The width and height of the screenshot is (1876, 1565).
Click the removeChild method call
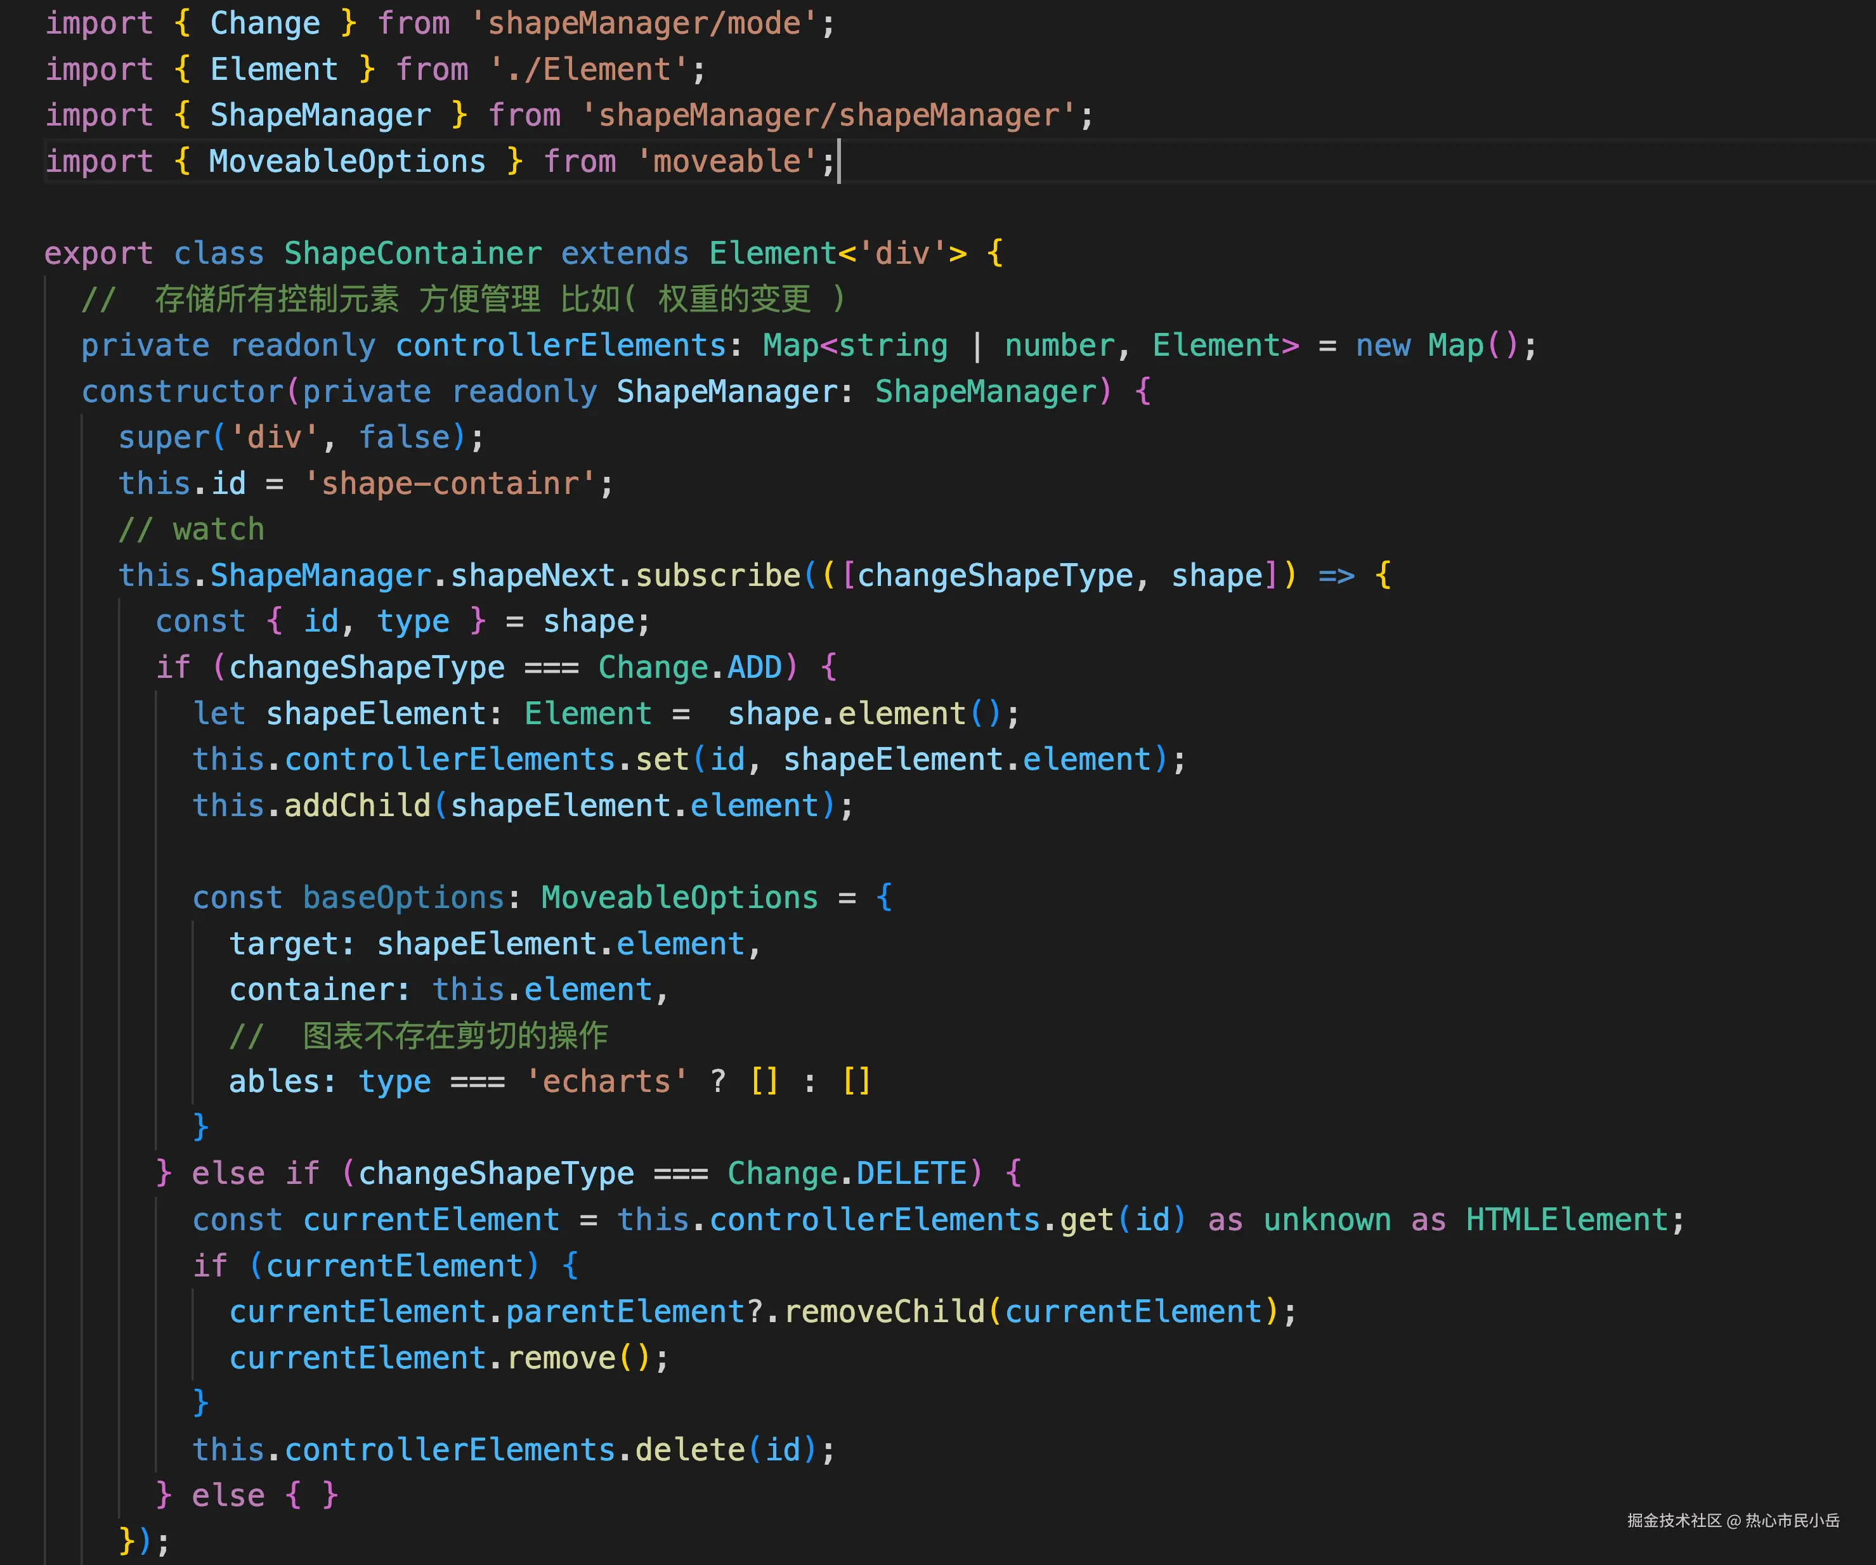[x=883, y=1312]
